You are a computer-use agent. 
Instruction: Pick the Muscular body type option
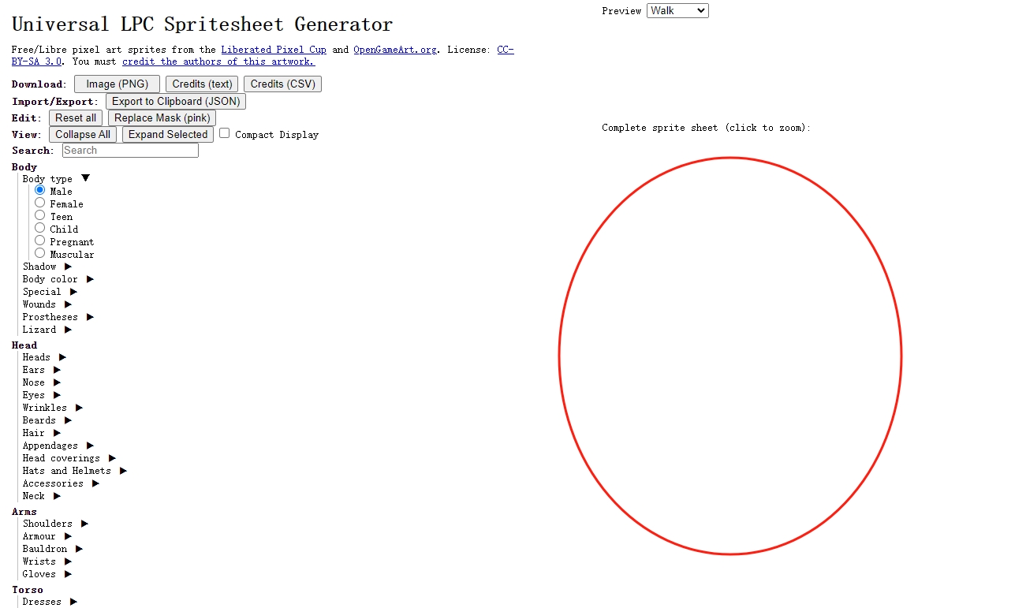pyautogui.click(x=39, y=253)
